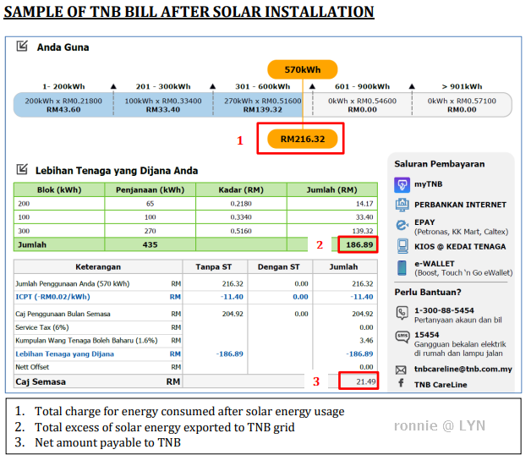Click the Facebook icon beside TNB CareLine
Image resolution: width=531 pixels, height=466 pixels.
point(401,383)
